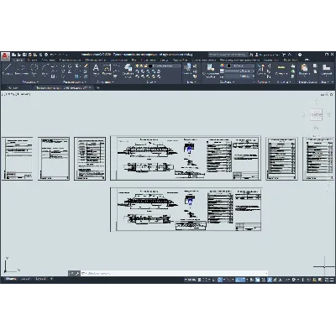Screen dimensions: 336x336
Task: Activate the Offset tool in Modify panel
Action: (86, 76)
